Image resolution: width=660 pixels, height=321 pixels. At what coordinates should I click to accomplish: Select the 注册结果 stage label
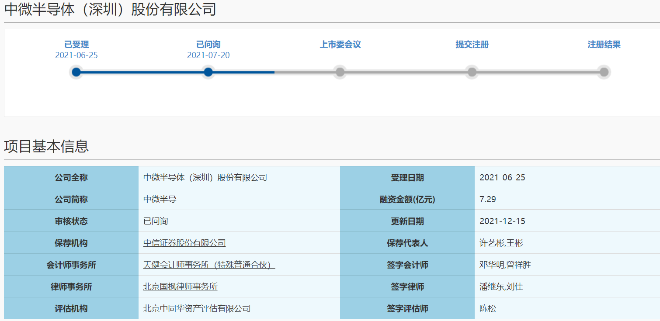604,45
